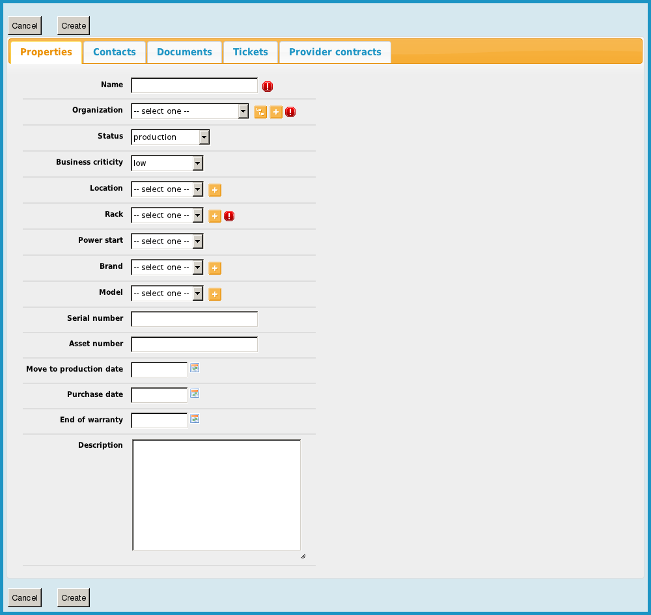Open calendar for Move to production date
The width and height of the screenshot is (651, 615).
point(195,368)
